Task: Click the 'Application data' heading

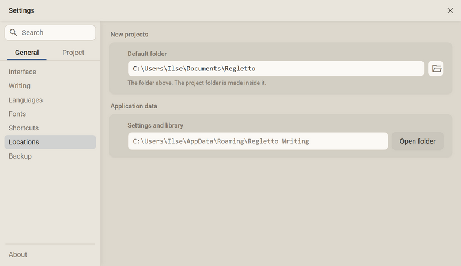Action: 134,106
